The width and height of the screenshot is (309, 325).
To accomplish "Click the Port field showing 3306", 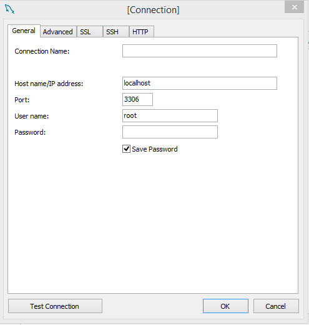I will [x=137, y=99].
